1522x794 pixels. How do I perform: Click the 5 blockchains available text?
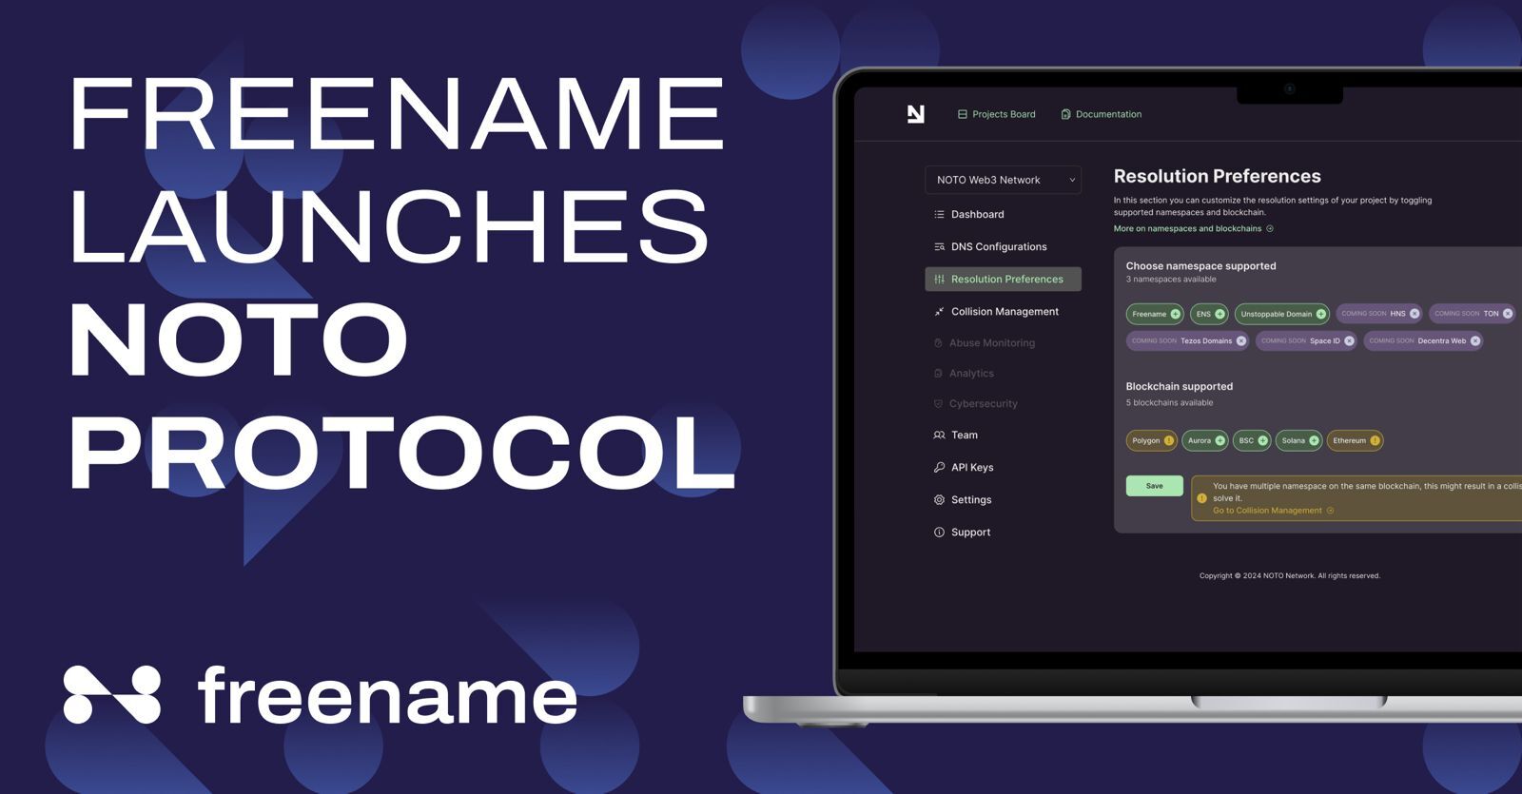(x=1170, y=403)
